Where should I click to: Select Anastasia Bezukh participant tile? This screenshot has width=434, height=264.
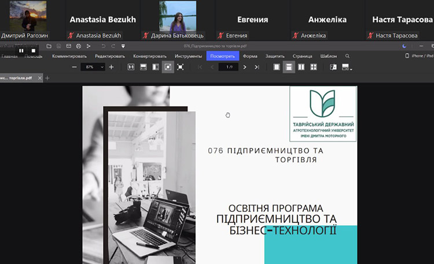pos(103,20)
